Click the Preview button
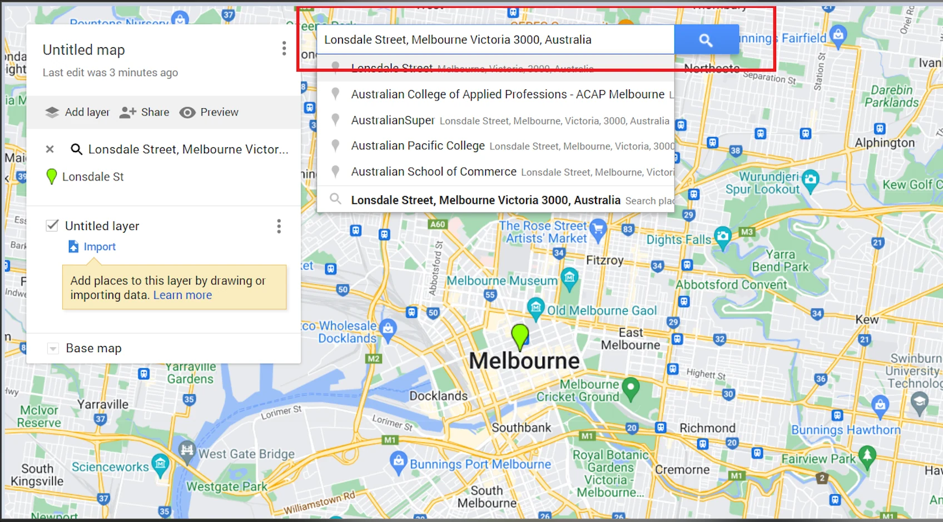This screenshot has width=943, height=522. (209, 113)
